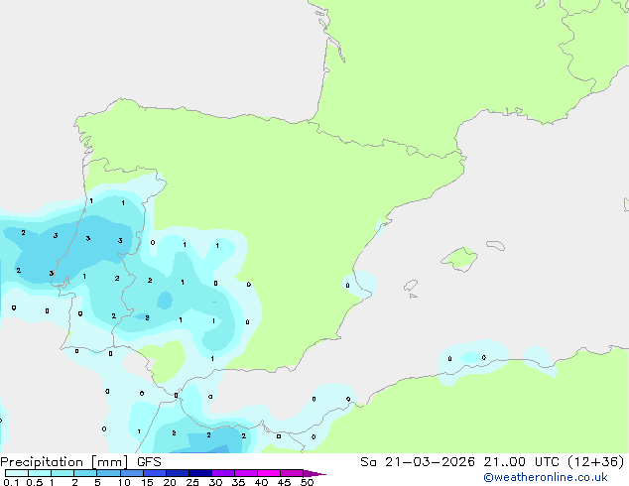Click the 'Precipitation [mm] GFS' title text
The height and width of the screenshot is (486, 629).
[80, 462]
